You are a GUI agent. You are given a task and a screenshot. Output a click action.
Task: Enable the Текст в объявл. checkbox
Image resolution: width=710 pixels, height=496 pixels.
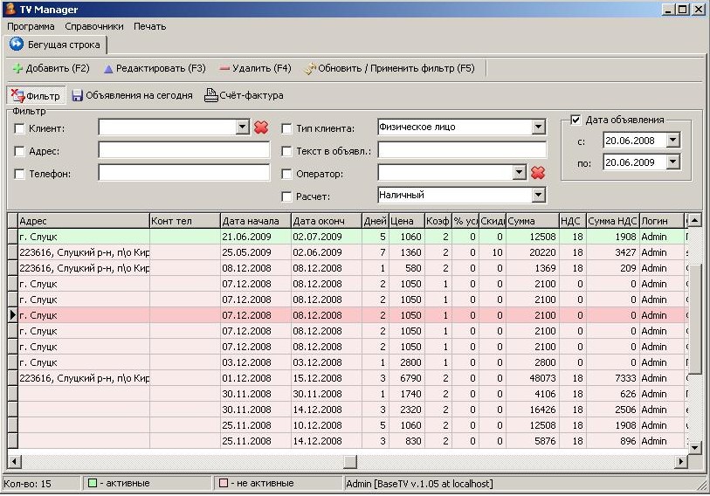coord(286,151)
